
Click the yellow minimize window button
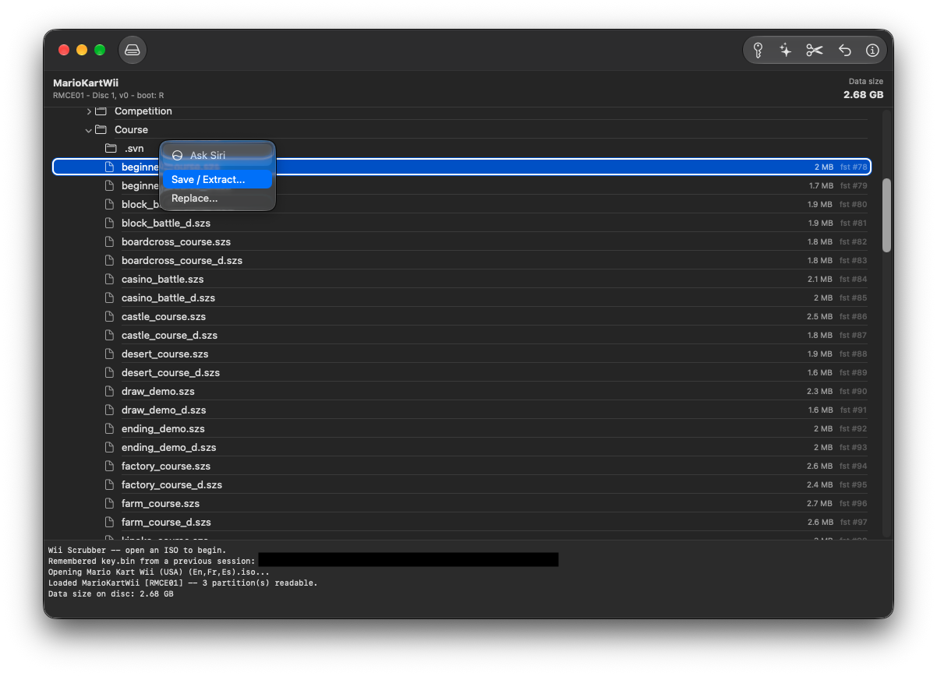click(82, 51)
